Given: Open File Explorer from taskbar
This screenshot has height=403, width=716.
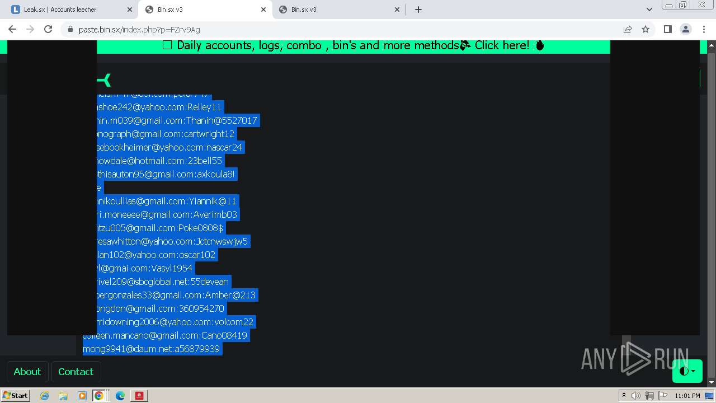Looking at the screenshot, I should (63, 396).
